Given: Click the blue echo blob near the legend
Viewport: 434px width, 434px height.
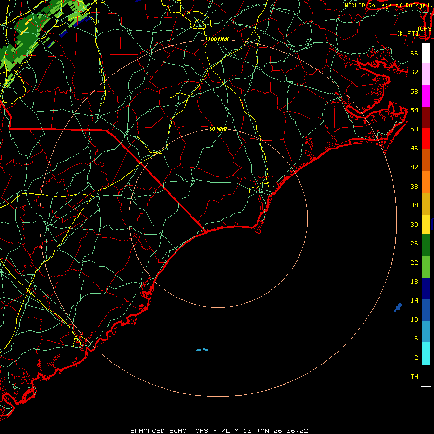Looking at the screenshot, I should pos(398,307).
